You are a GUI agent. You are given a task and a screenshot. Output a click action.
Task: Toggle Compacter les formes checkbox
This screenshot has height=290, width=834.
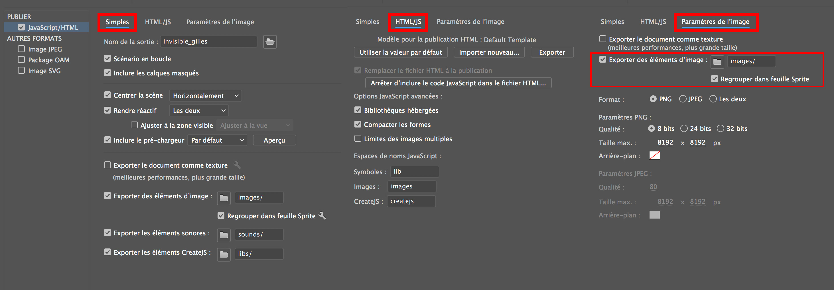(x=358, y=124)
